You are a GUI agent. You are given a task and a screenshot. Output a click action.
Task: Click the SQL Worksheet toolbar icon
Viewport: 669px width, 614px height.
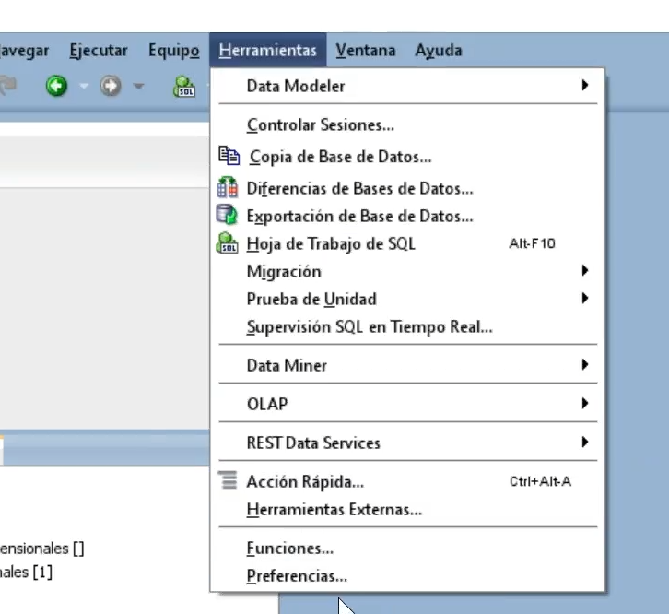[184, 87]
